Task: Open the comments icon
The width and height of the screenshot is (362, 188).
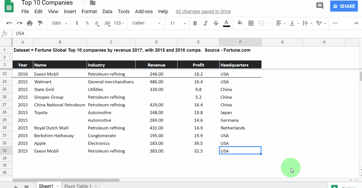Action: click(x=320, y=6)
